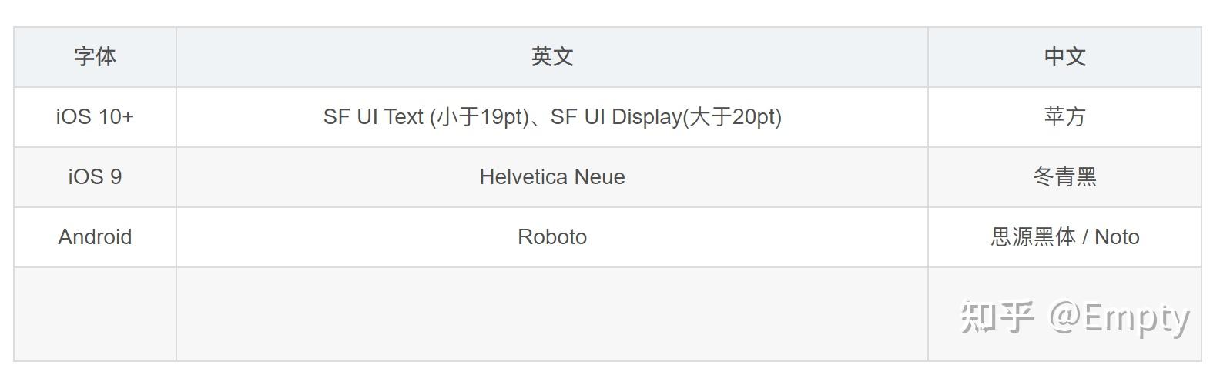Image resolution: width=1220 pixels, height=372 pixels.
Task: Click the @Empty username in the watermark
Action: 1120,318
